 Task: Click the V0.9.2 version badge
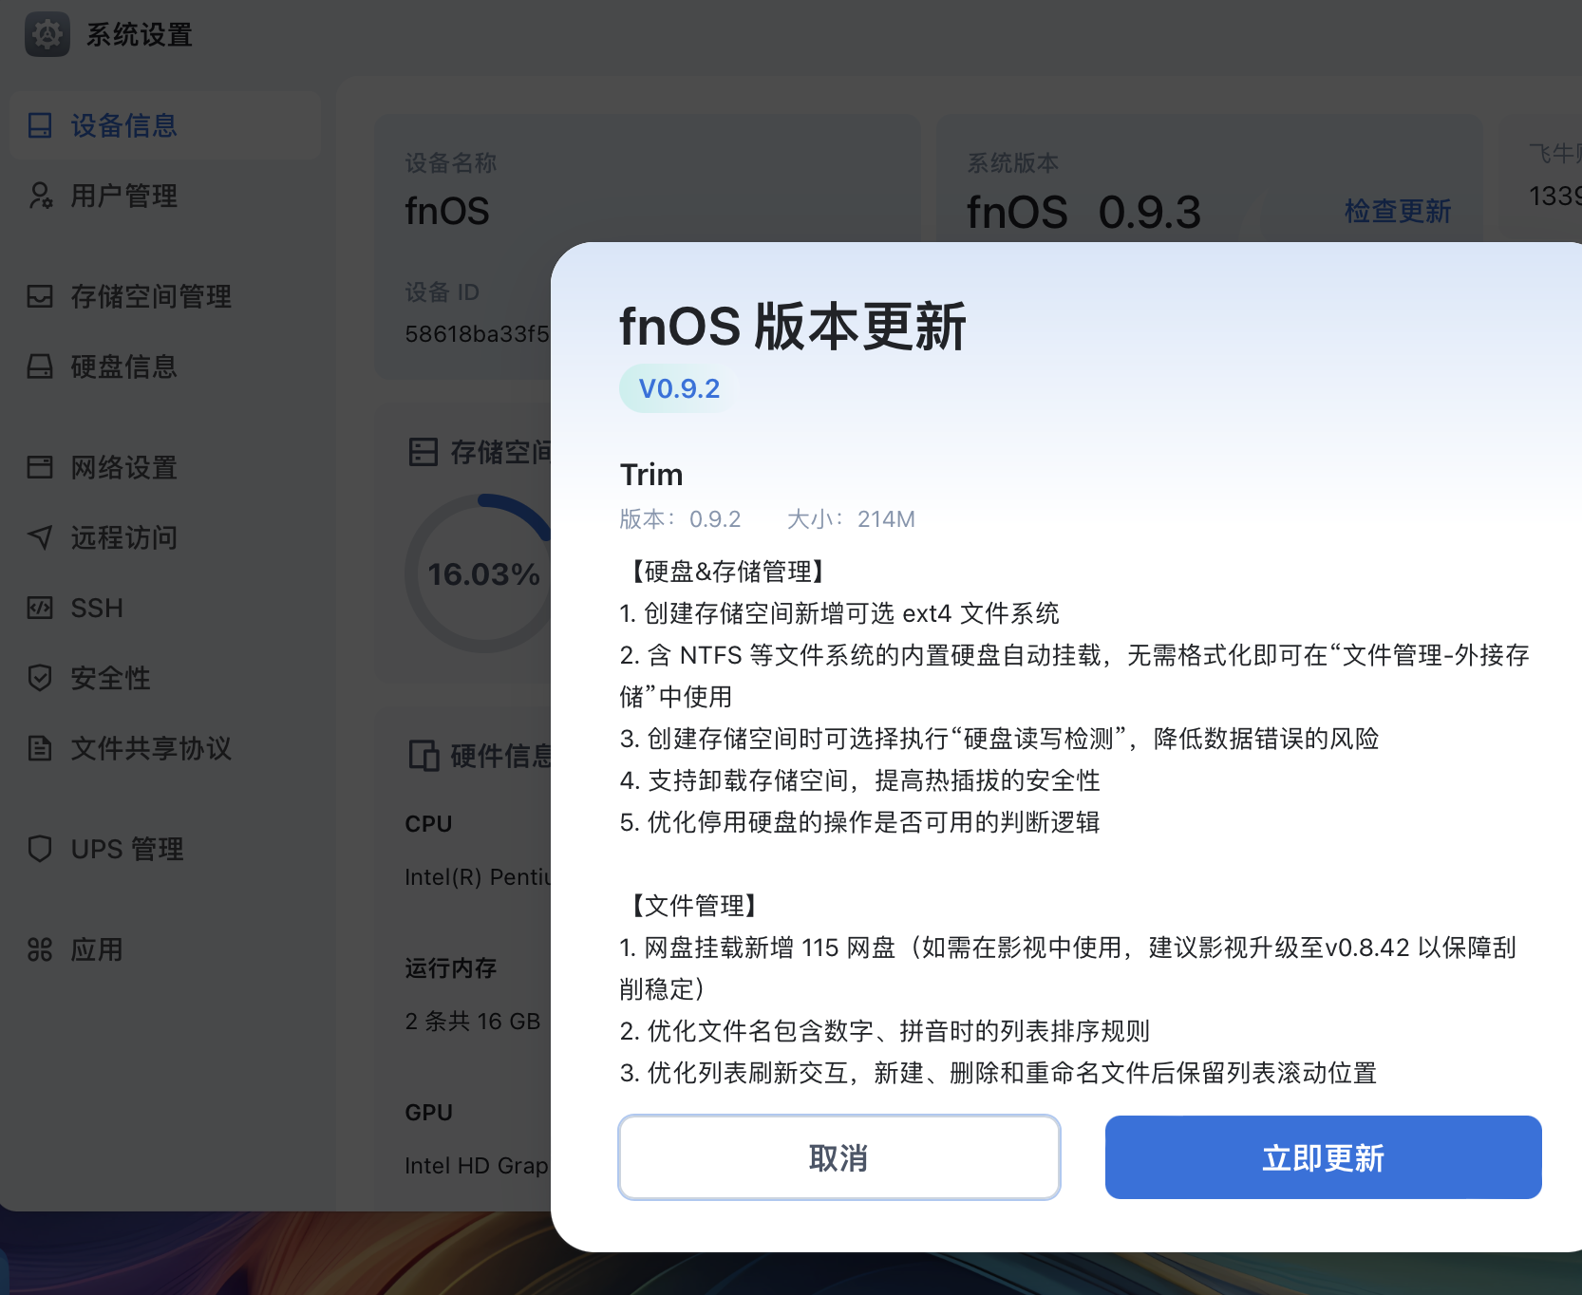coord(679,388)
